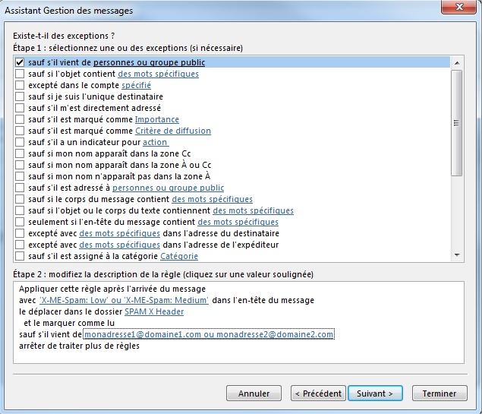This screenshot has height=414, width=482.
Task: Check 'sauf s'il est assigné à la catégorie'
Action: tap(20, 256)
